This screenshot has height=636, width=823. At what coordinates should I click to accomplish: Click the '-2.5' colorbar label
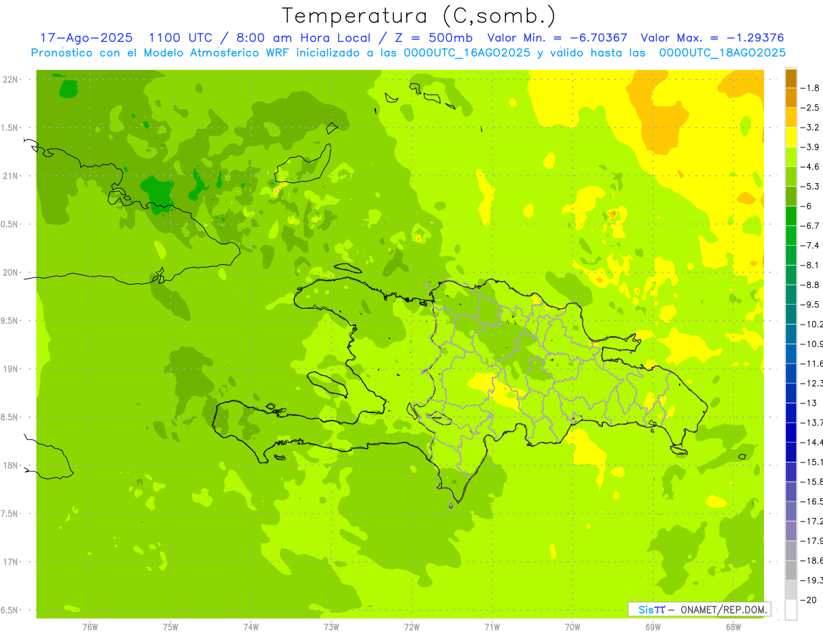click(811, 108)
